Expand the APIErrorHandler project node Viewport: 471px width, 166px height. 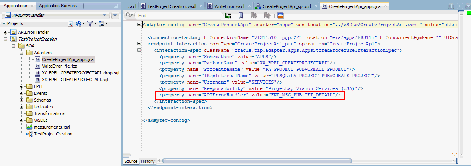6,32
